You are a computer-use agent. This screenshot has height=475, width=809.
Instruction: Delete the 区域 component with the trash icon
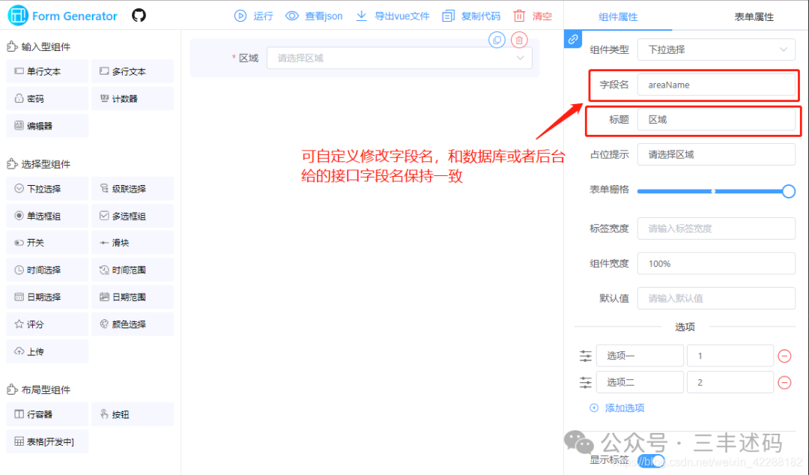click(x=519, y=40)
